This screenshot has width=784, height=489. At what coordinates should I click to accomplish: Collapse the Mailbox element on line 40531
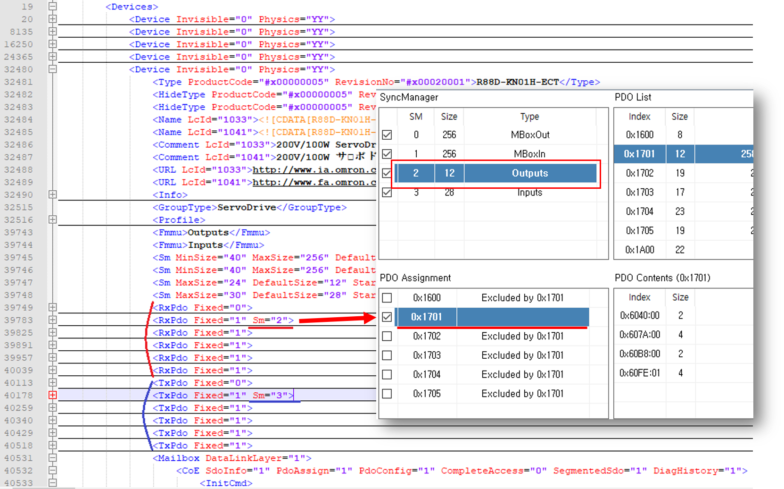click(52, 458)
